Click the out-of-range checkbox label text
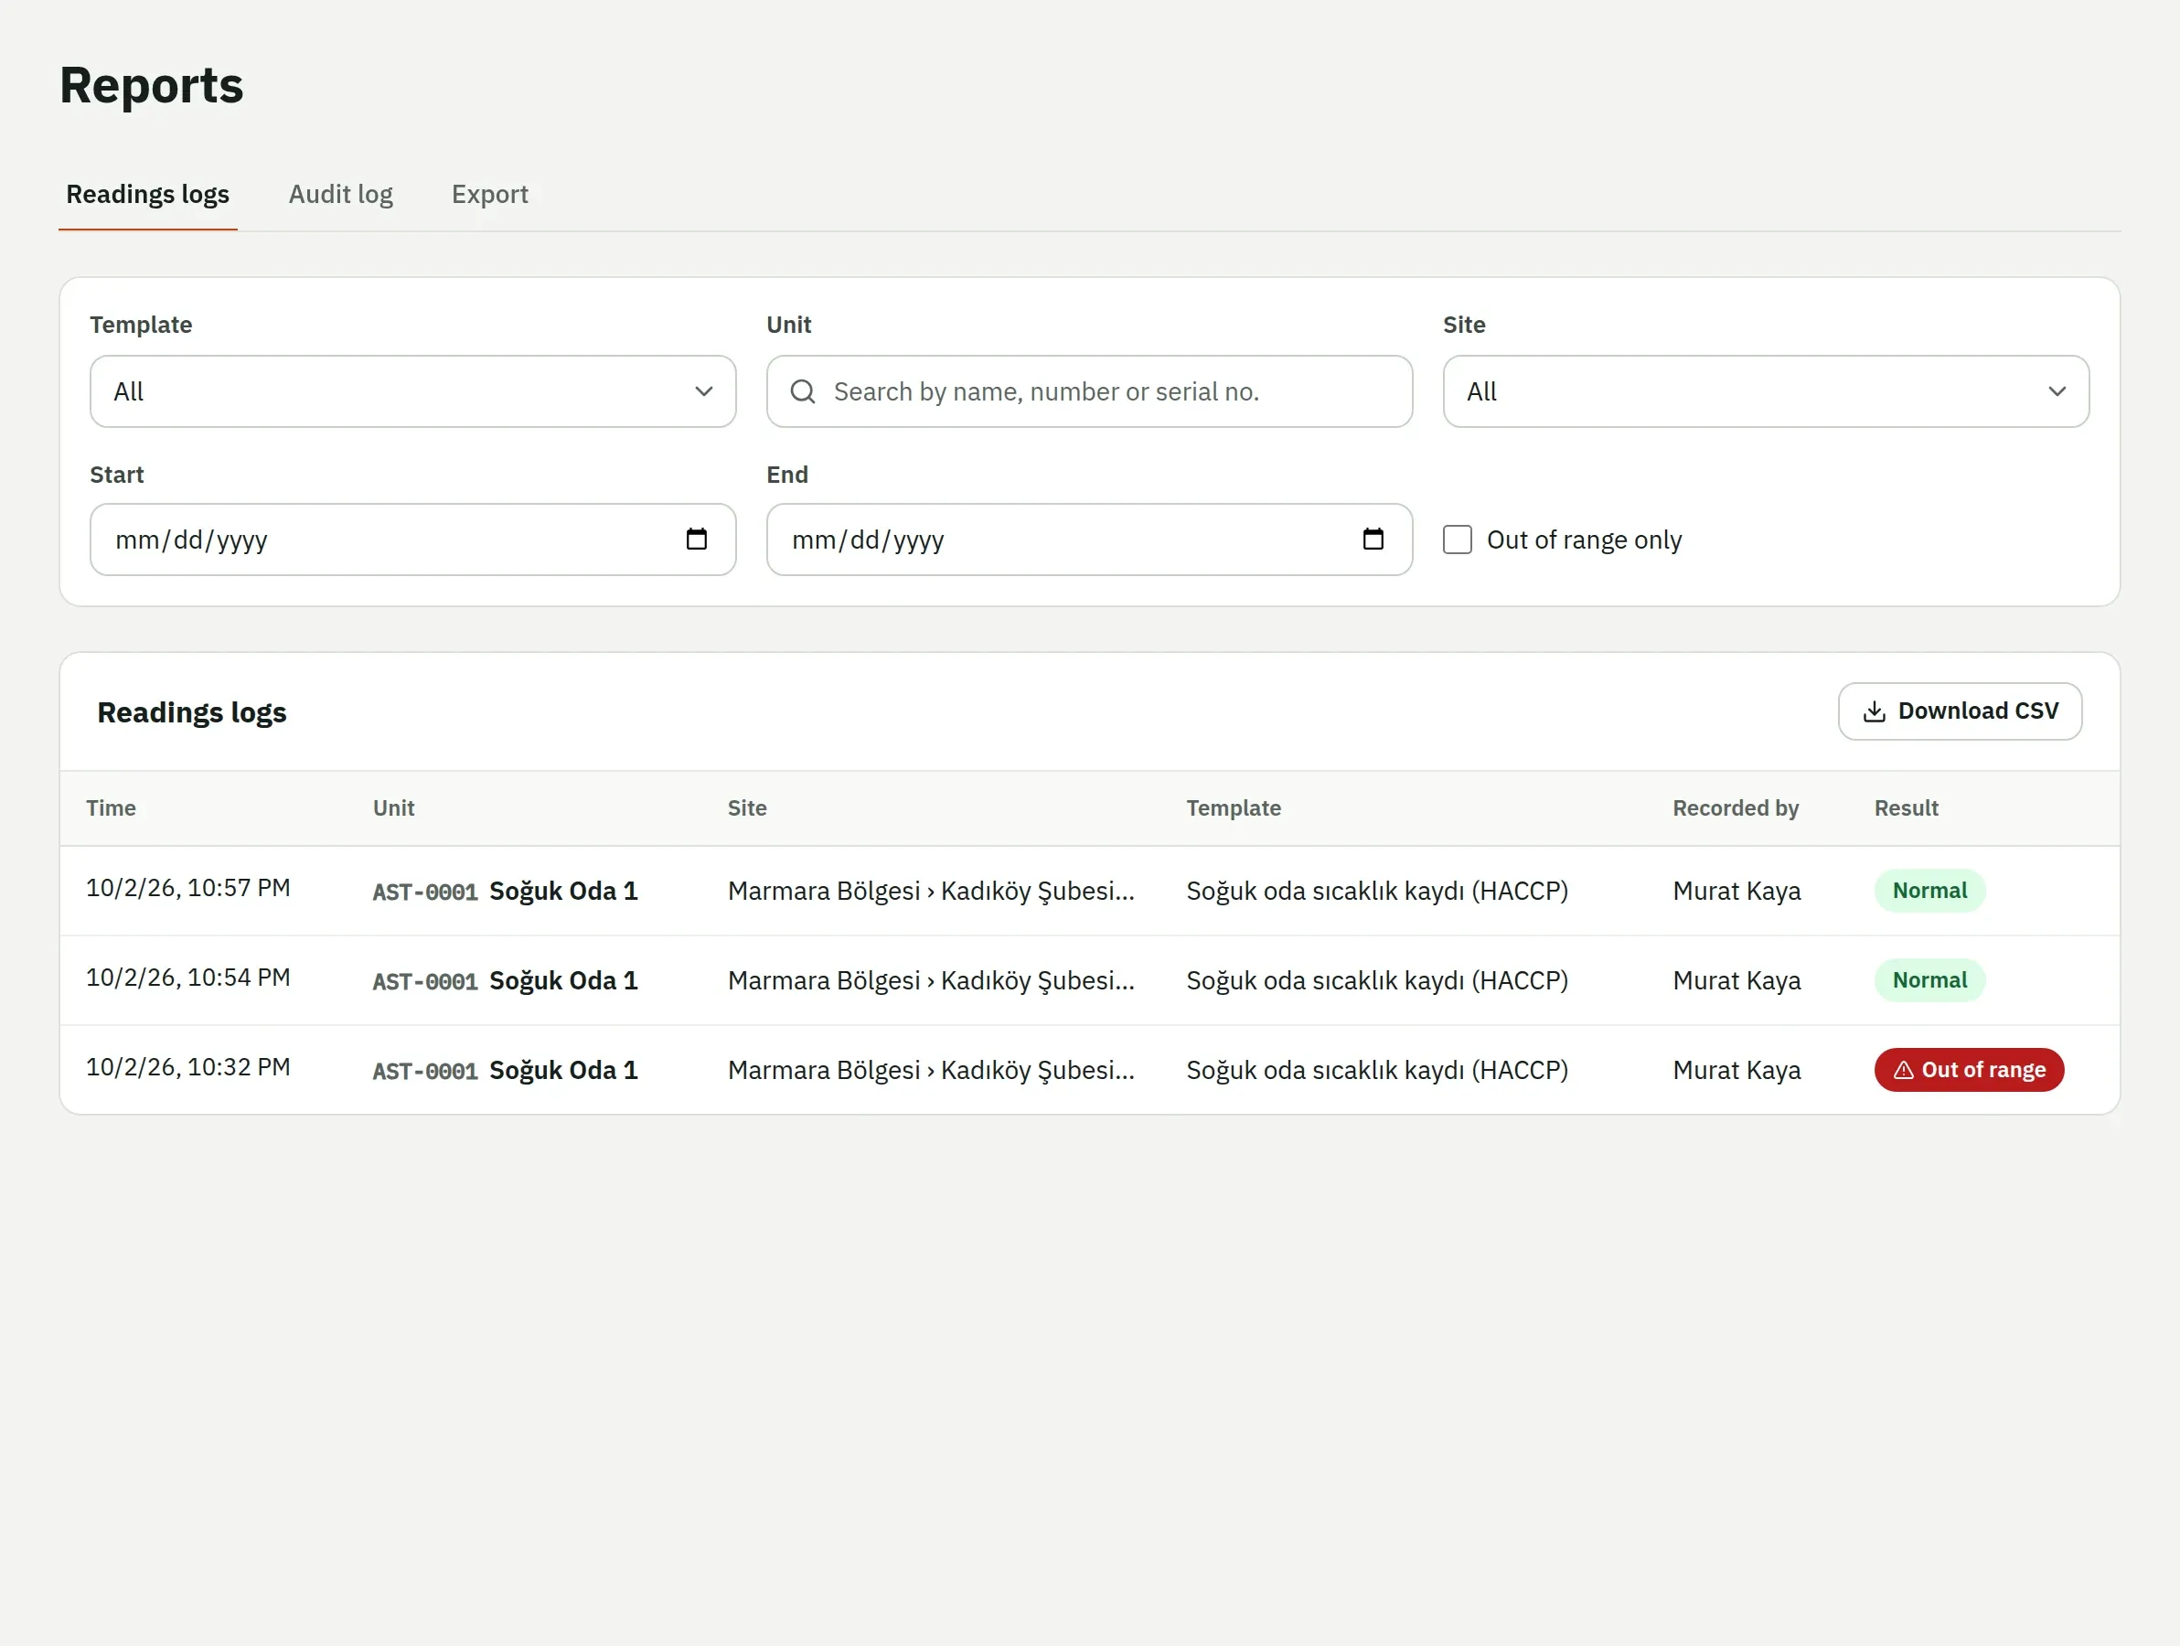Image resolution: width=2180 pixels, height=1646 pixels. (x=1584, y=540)
